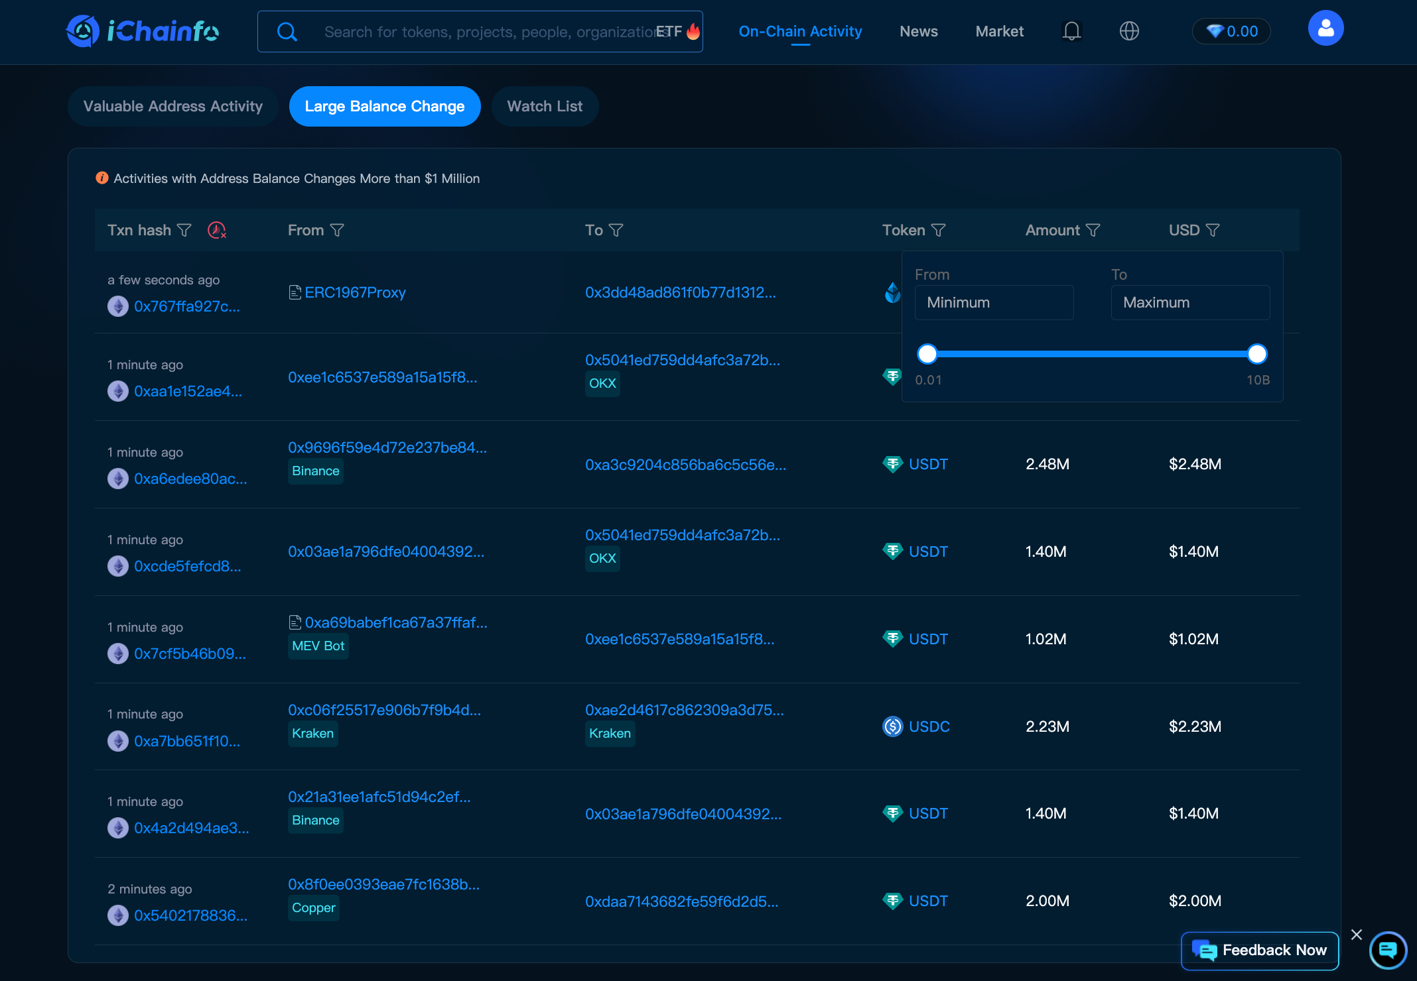The image size is (1417, 981).
Task: Open the Txn hash filter
Action: 184,230
